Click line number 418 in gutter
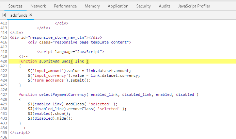236x139 pixels. 4,52
